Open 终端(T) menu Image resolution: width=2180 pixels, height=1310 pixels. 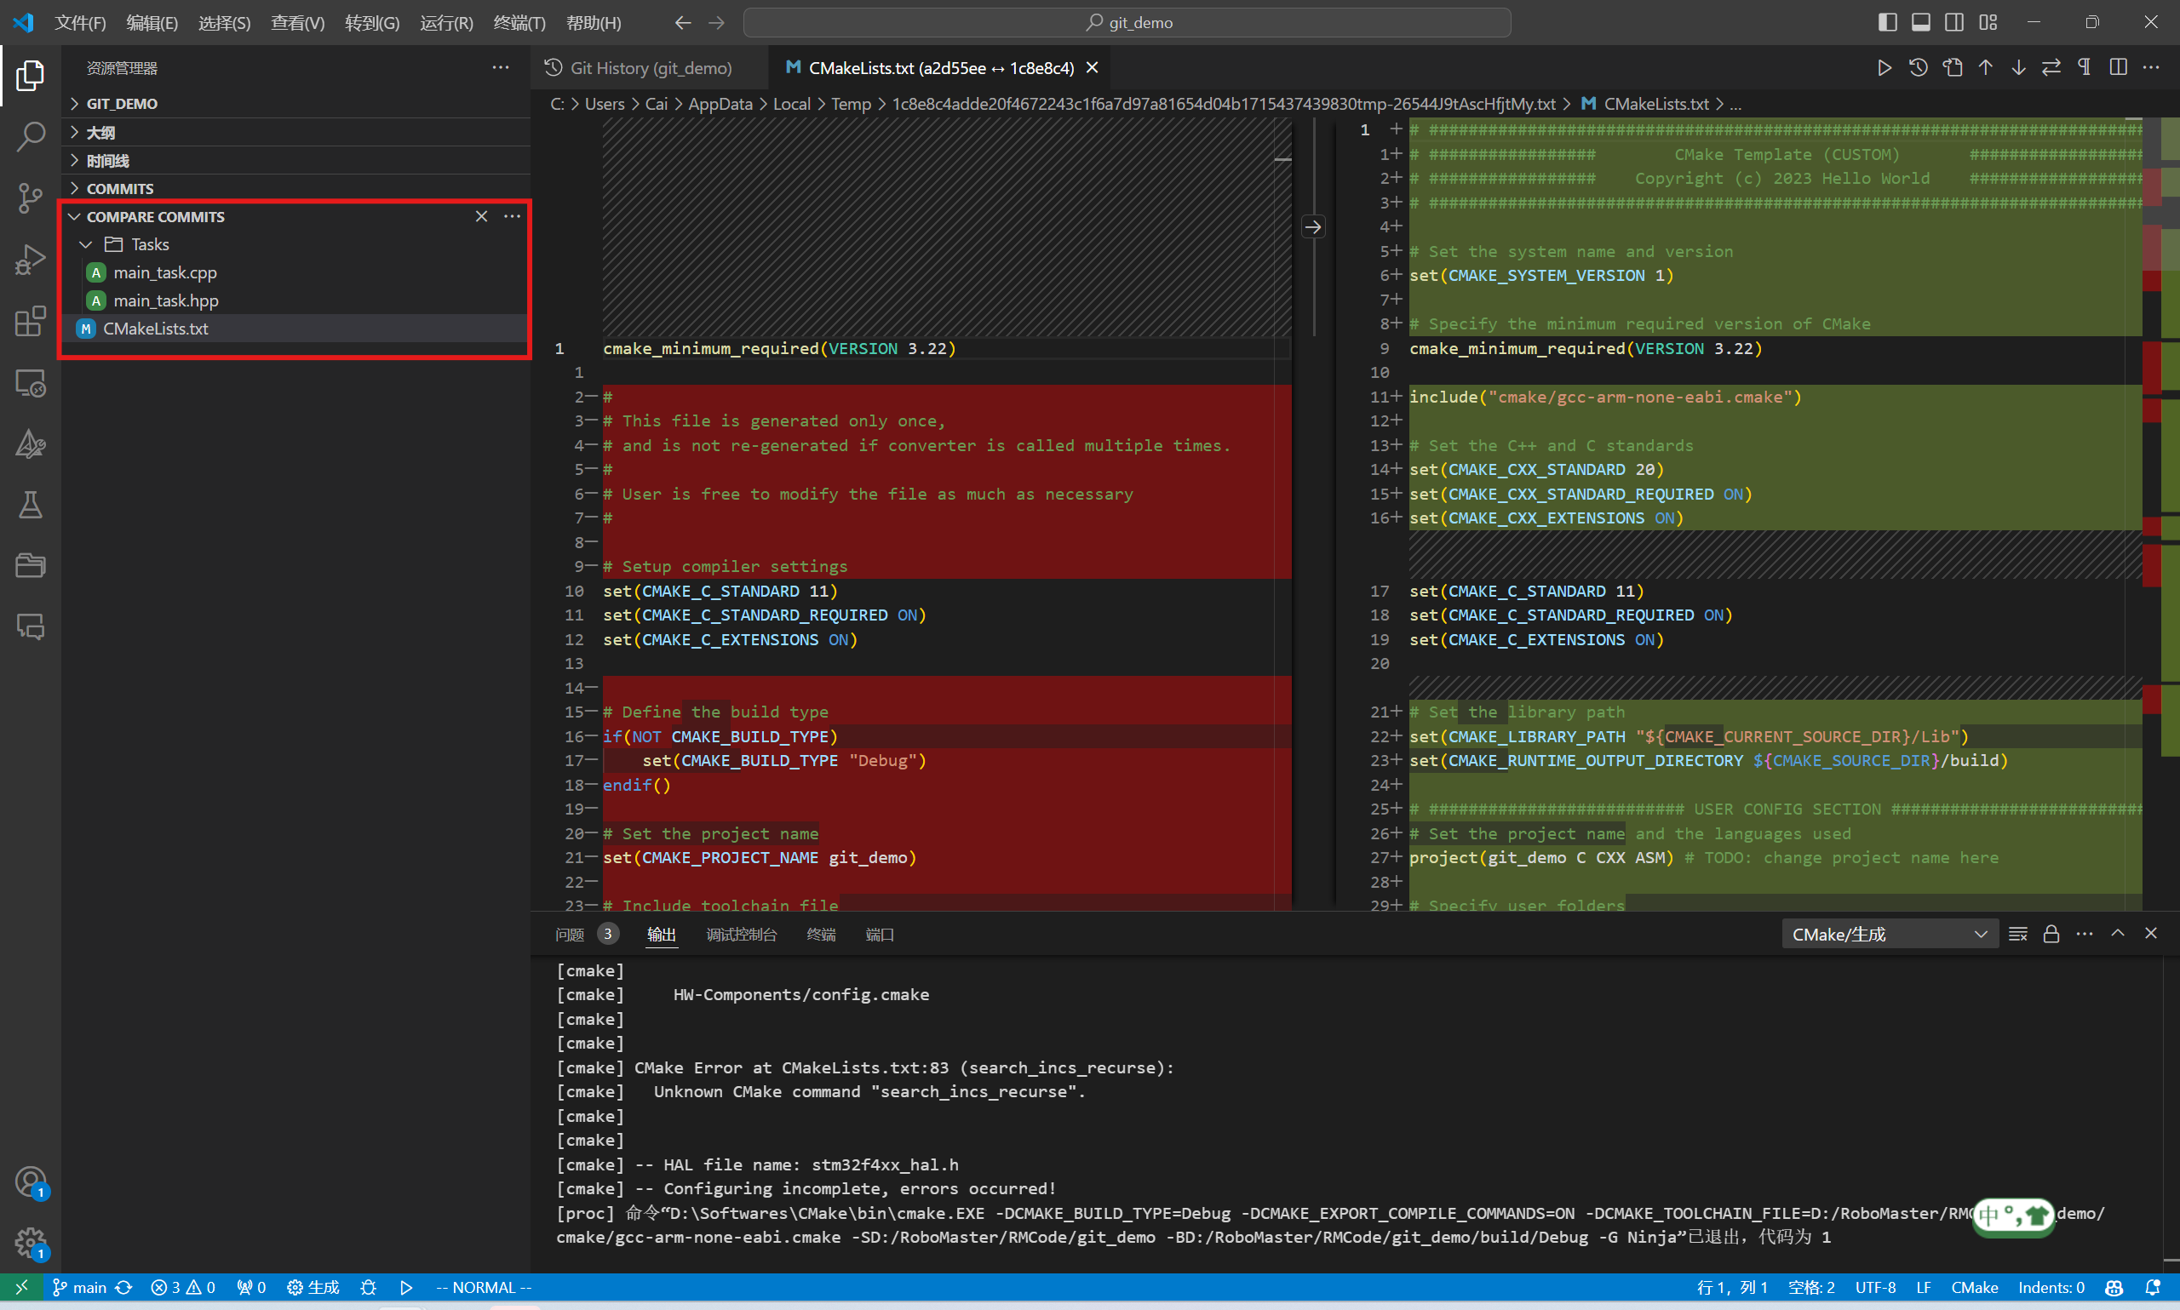click(x=519, y=22)
